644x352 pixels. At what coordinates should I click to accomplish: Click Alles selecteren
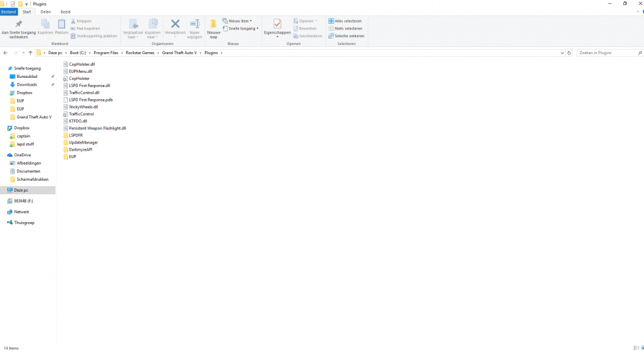click(x=345, y=21)
